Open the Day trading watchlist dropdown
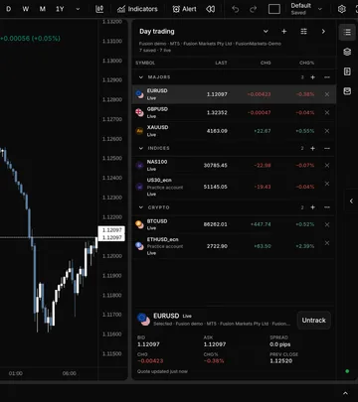 [266, 32]
